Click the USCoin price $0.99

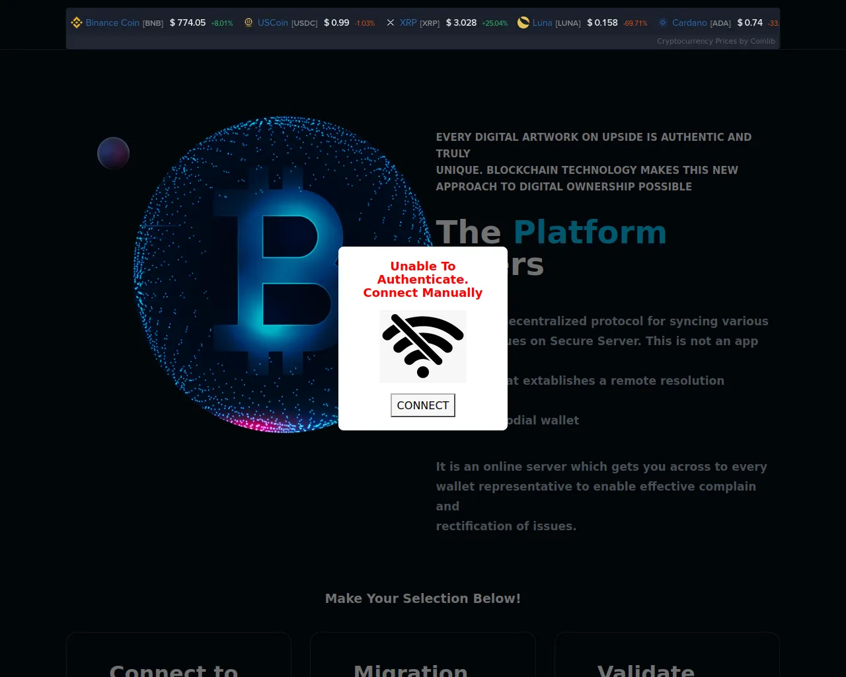pos(336,22)
